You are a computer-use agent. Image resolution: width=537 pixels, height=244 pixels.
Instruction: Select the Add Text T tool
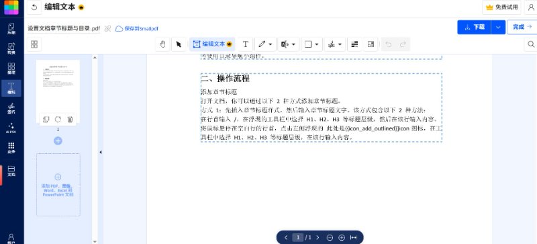point(246,44)
